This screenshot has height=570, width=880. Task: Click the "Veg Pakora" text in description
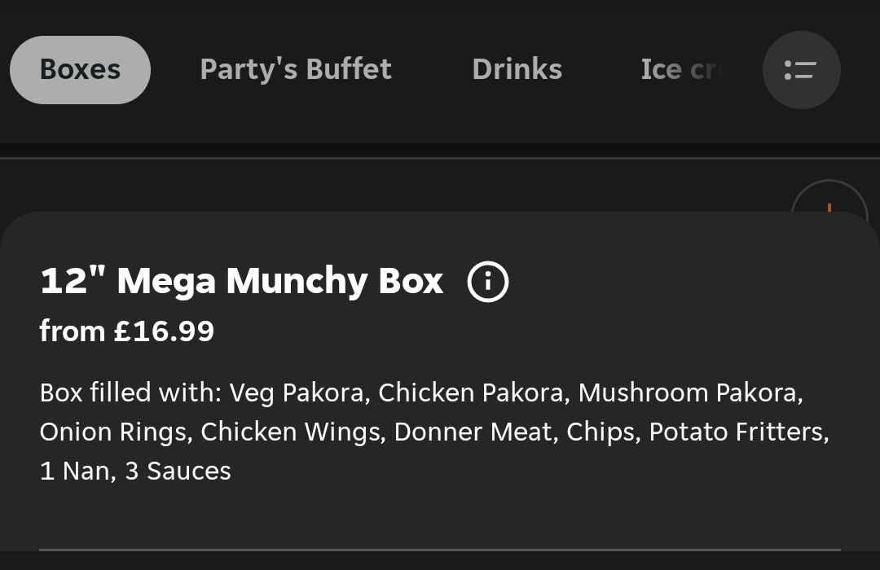click(296, 392)
